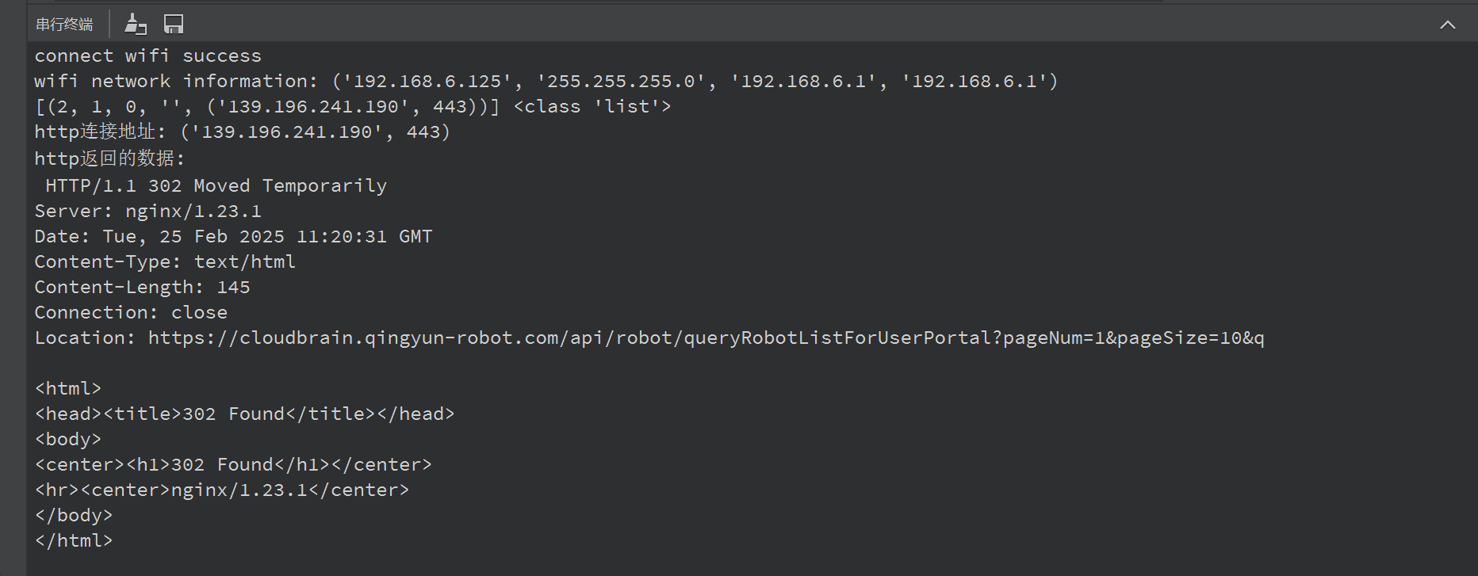Image resolution: width=1478 pixels, height=576 pixels.
Task: Click the 'Content-Length: 145' line
Action: [142, 287]
